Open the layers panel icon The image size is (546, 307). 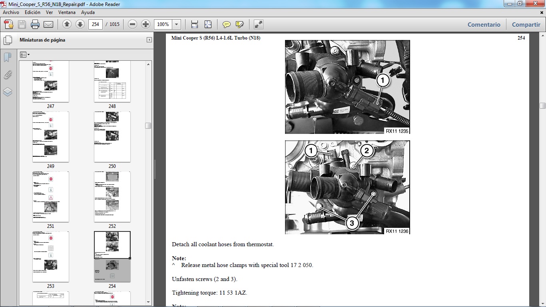(x=8, y=92)
